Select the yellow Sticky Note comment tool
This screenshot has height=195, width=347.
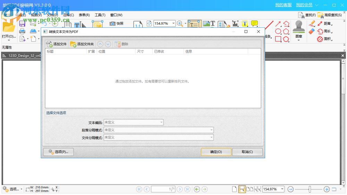pyautogui.click(x=254, y=23)
